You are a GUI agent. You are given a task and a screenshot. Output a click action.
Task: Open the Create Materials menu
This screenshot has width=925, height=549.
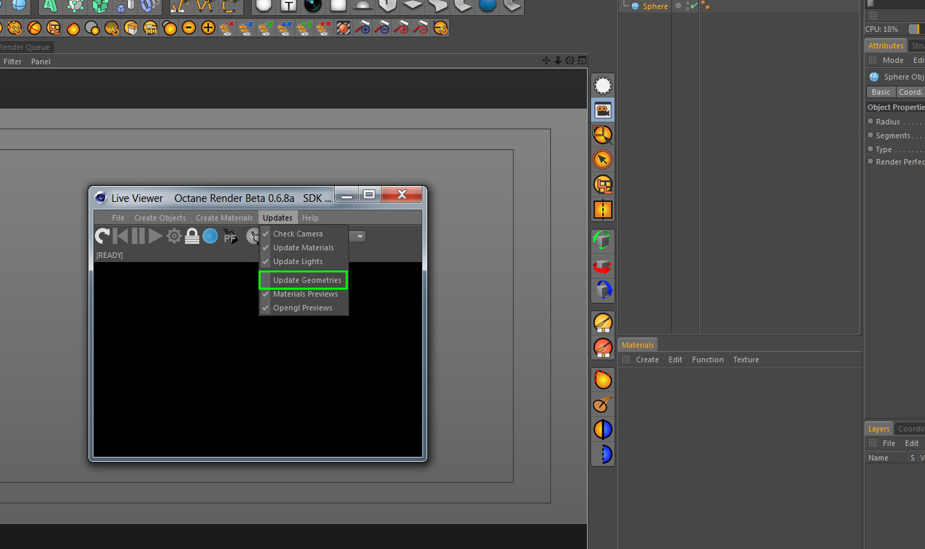tap(224, 218)
